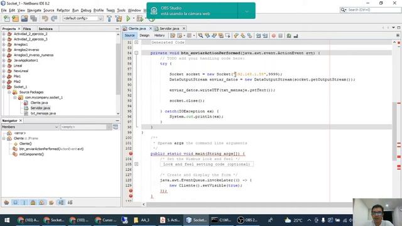Click the New File toolbar icon

click(x=7, y=18)
